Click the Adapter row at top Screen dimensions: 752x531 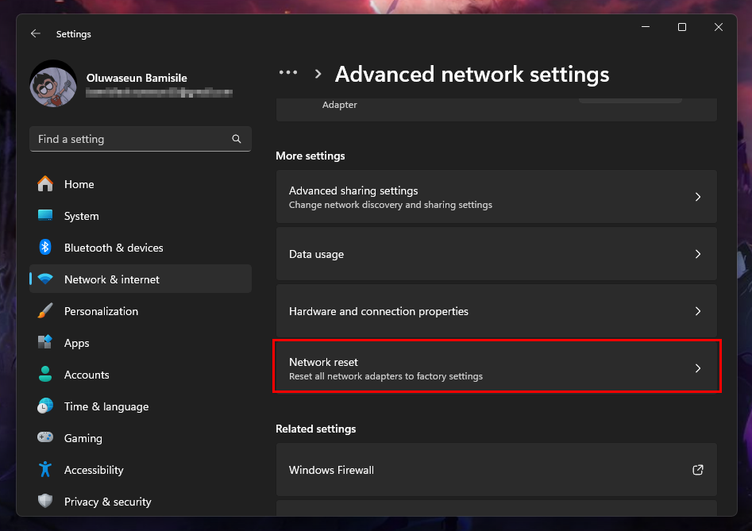[496, 110]
